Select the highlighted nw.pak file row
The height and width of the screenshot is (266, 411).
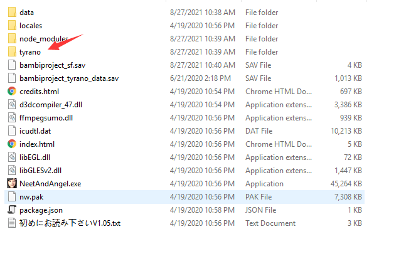[184, 197]
